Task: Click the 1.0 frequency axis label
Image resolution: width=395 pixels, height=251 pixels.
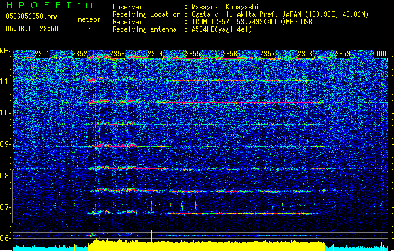Action: [6, 113]
